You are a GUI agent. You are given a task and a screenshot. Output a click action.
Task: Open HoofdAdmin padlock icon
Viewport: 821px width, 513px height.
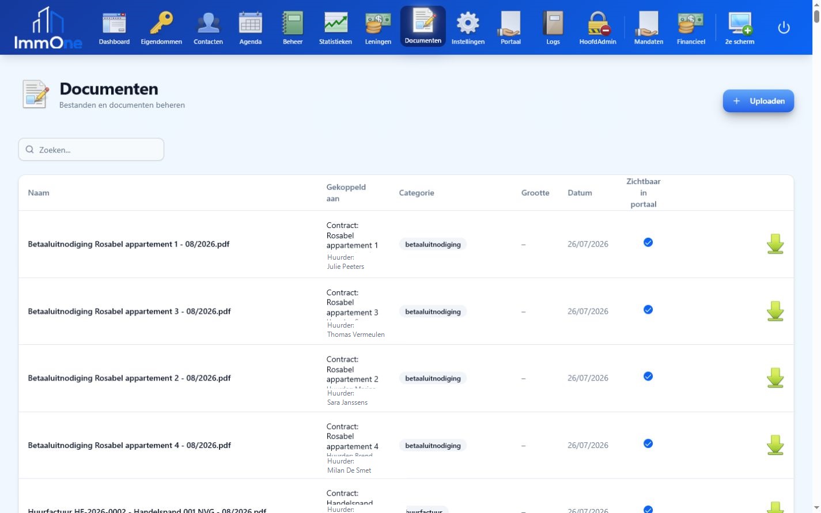point(597,28)
